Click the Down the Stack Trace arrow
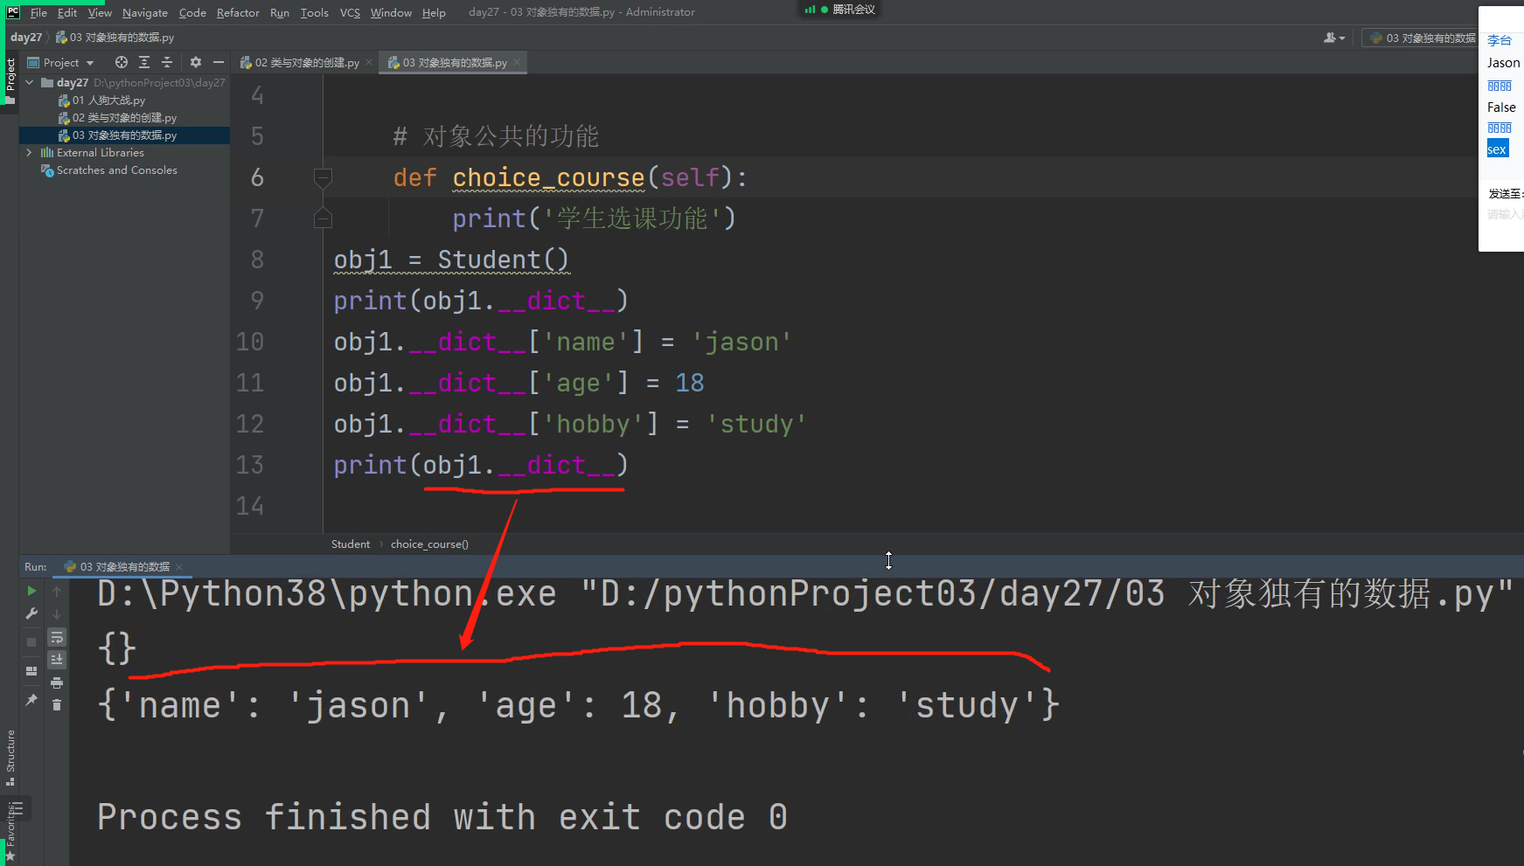1524x866 pixels. [x=57, y=614]
